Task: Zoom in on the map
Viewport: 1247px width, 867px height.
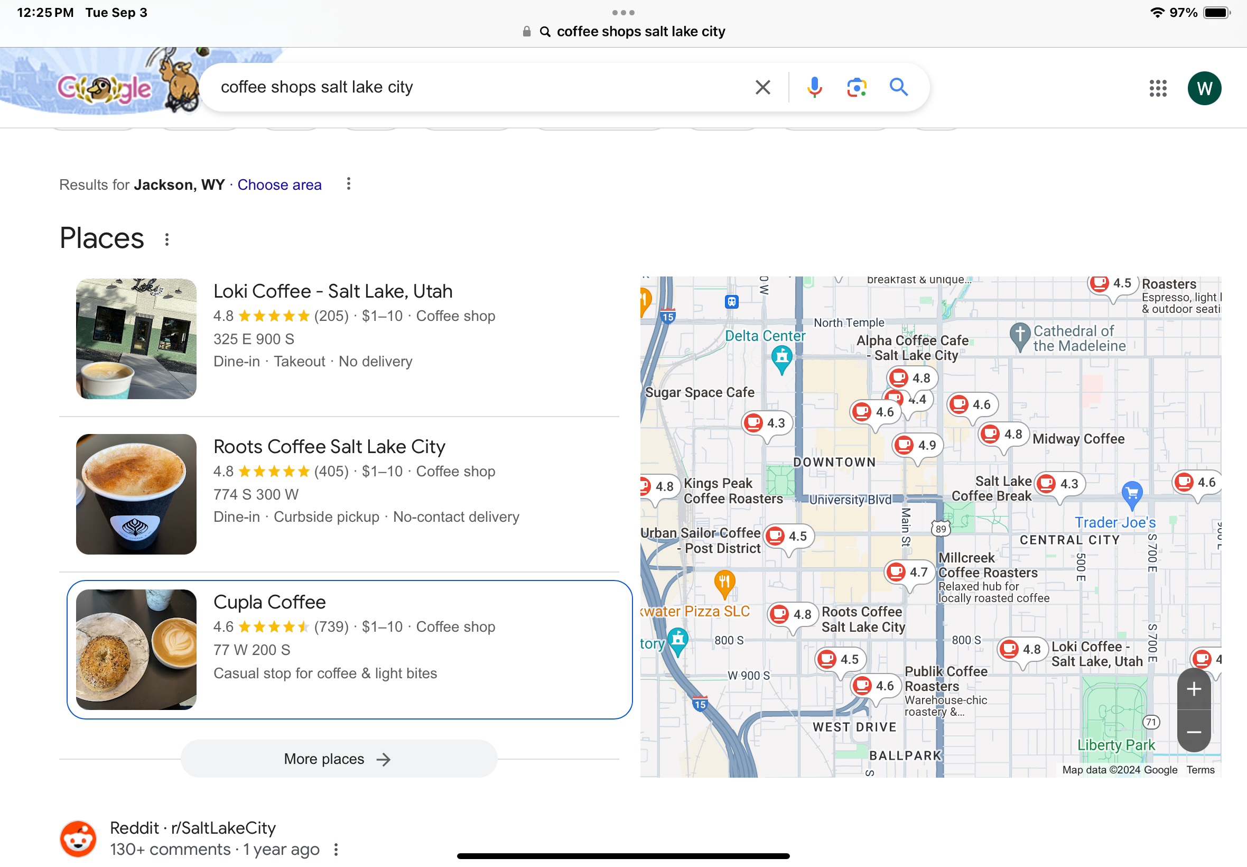Action: pyautogui.click(x=1193, y=689)
